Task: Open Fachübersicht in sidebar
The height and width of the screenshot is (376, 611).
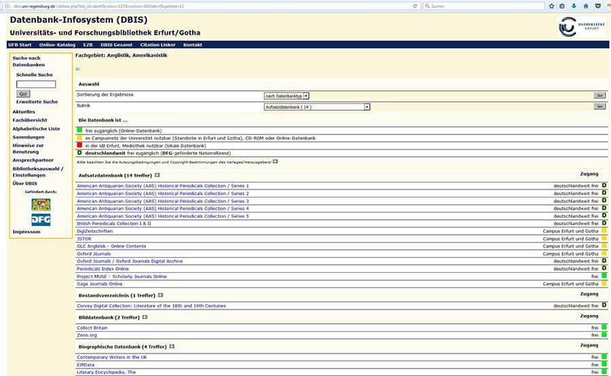Action: coord(30,120)
